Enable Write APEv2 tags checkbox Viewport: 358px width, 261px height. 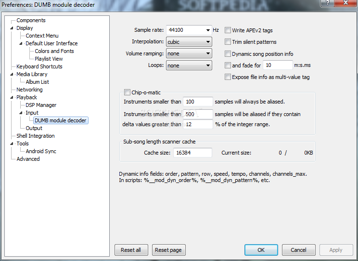pyautogui.click(x=228, y=30)
